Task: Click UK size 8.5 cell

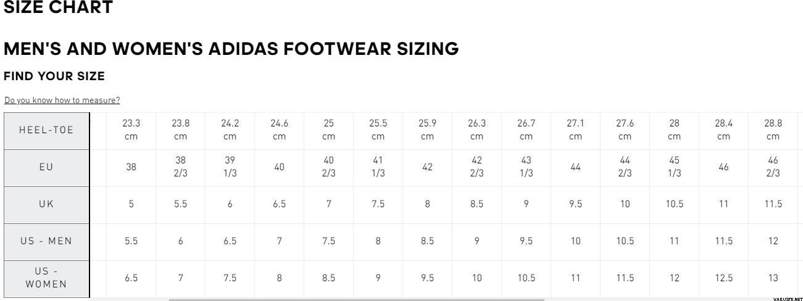Action: [477, 204]
